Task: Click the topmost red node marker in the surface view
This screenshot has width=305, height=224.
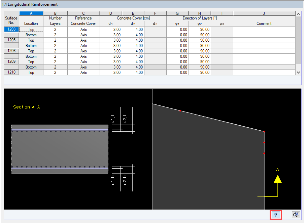Action: (x=180, y=110)
